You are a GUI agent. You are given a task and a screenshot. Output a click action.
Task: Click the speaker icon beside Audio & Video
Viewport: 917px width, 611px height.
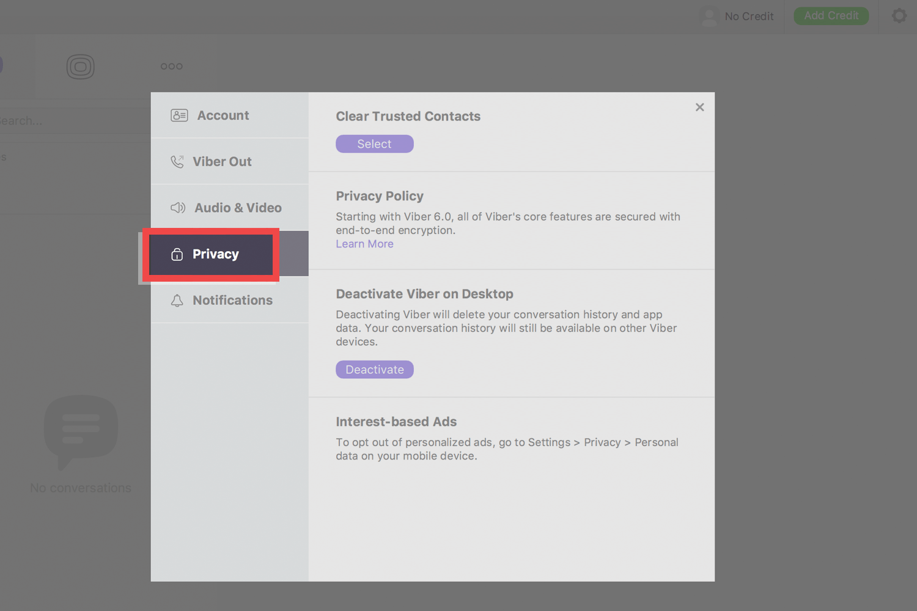coord(177,208)
